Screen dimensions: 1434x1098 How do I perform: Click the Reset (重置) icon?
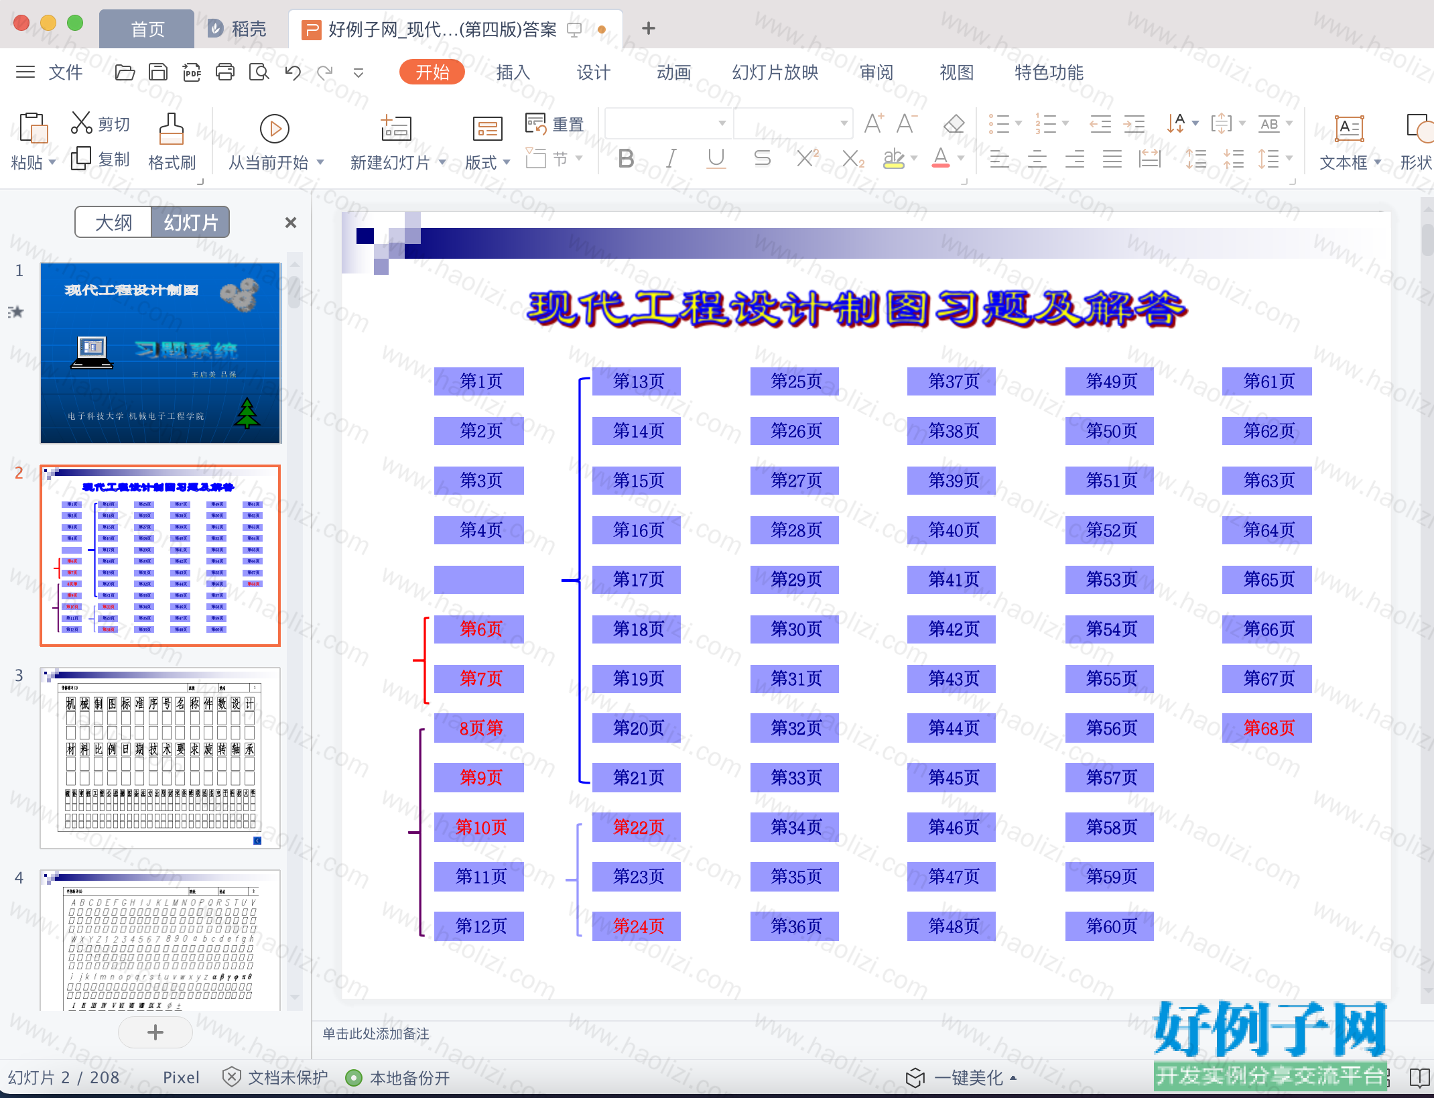(536, 124)
